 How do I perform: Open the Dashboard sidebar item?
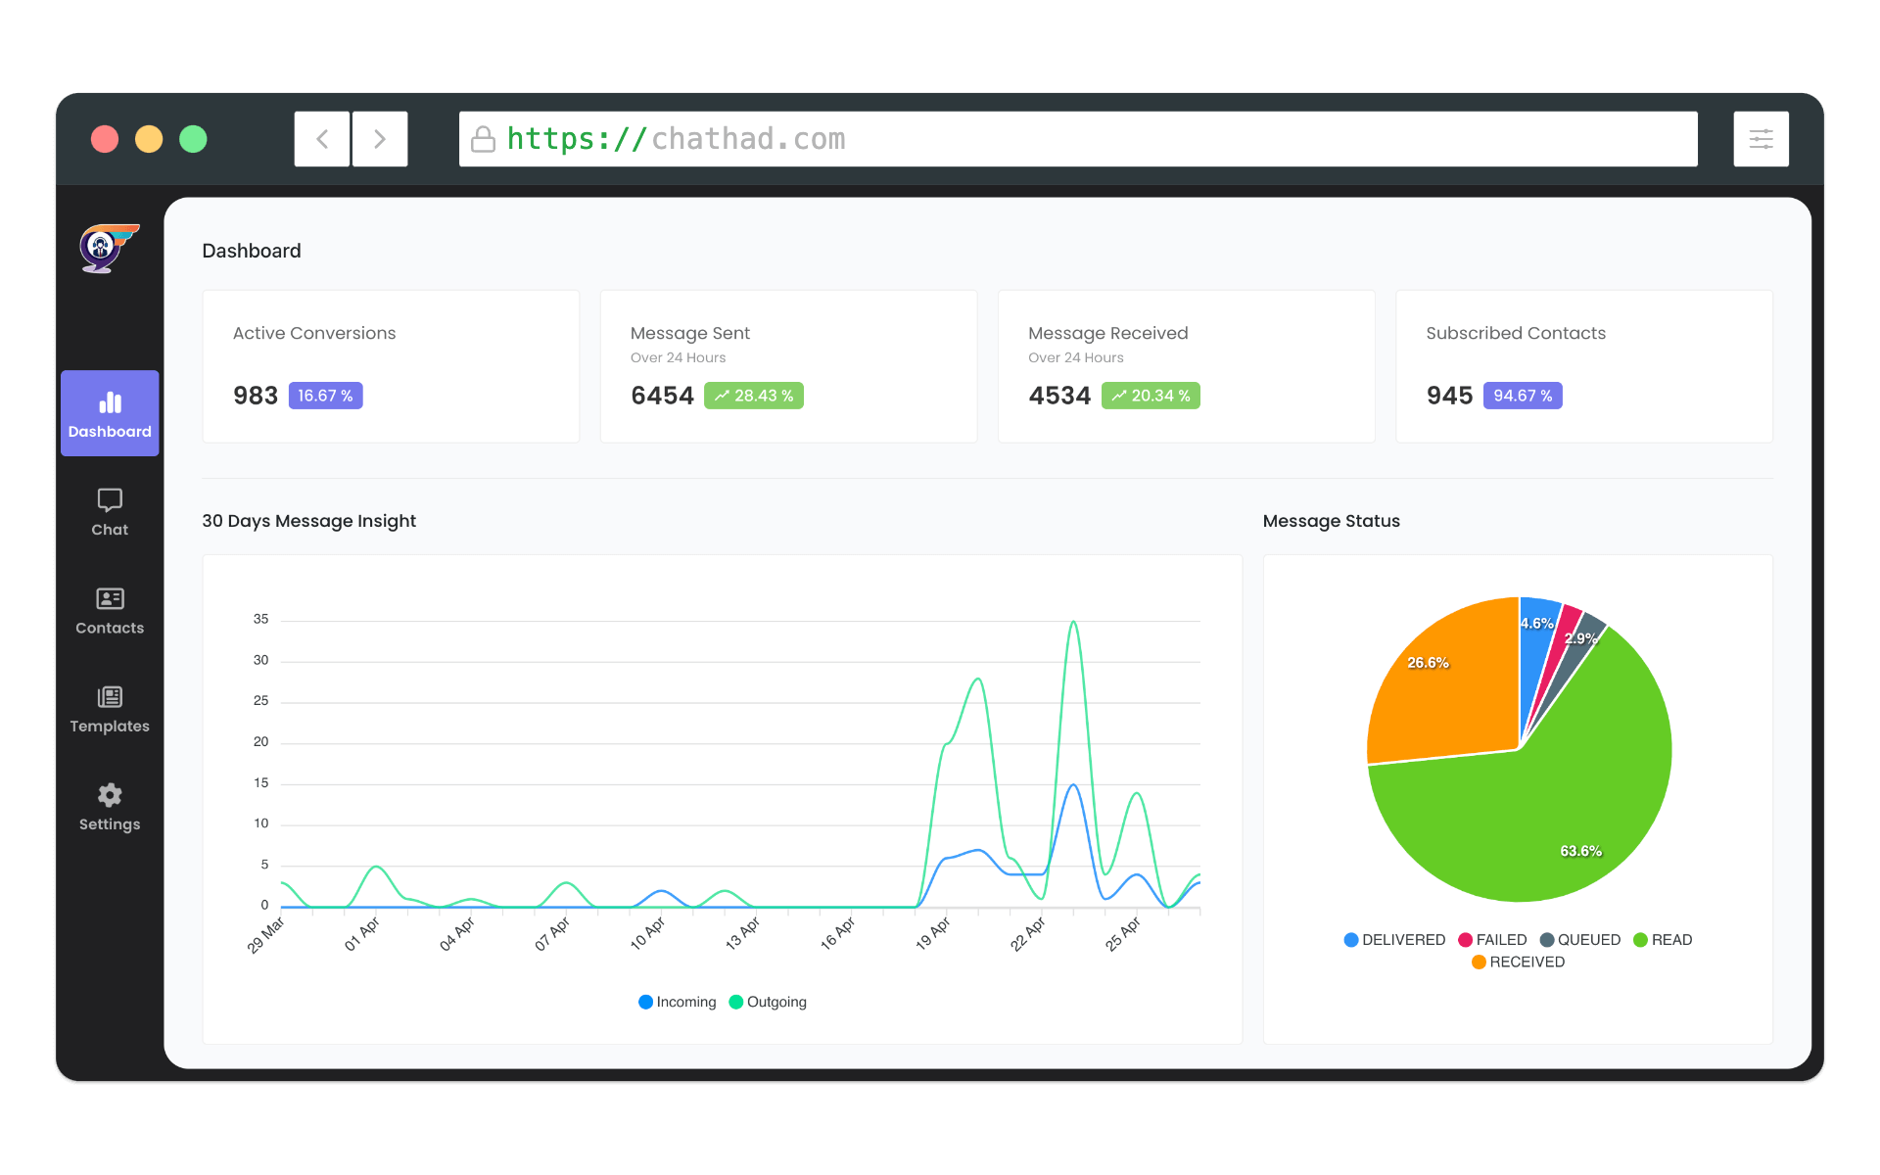click(110, 413)
